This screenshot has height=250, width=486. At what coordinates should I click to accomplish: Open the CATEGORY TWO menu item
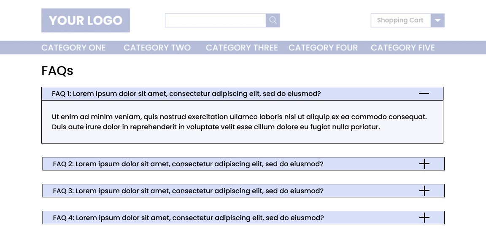tap(157, 48)
